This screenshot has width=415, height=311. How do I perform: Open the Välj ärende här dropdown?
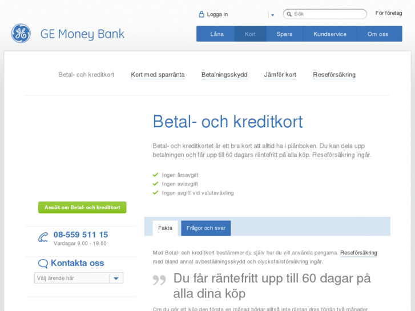(79, 278)
